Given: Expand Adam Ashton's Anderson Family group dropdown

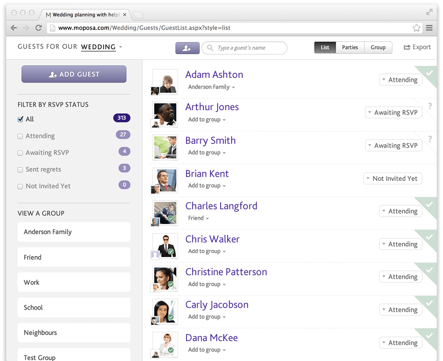Looking at the screenshot, I should coord(211,87).
